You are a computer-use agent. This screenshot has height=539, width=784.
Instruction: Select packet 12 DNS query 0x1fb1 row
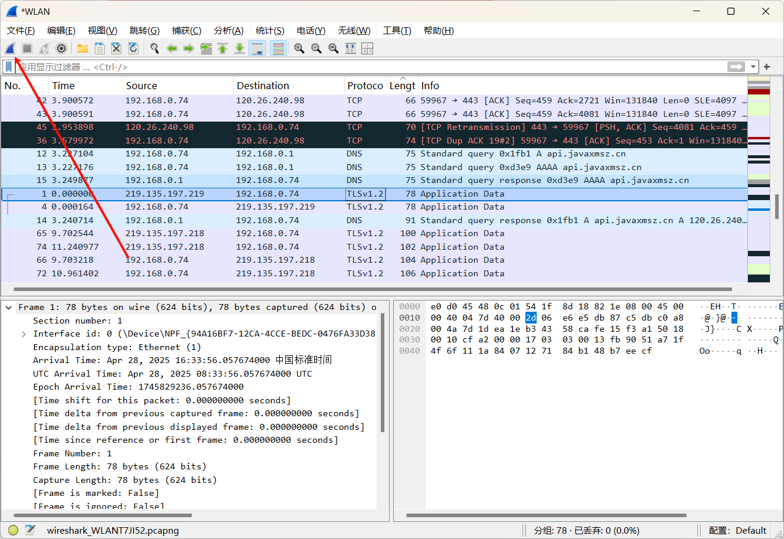pyautogui.click(x=374, y=153)
